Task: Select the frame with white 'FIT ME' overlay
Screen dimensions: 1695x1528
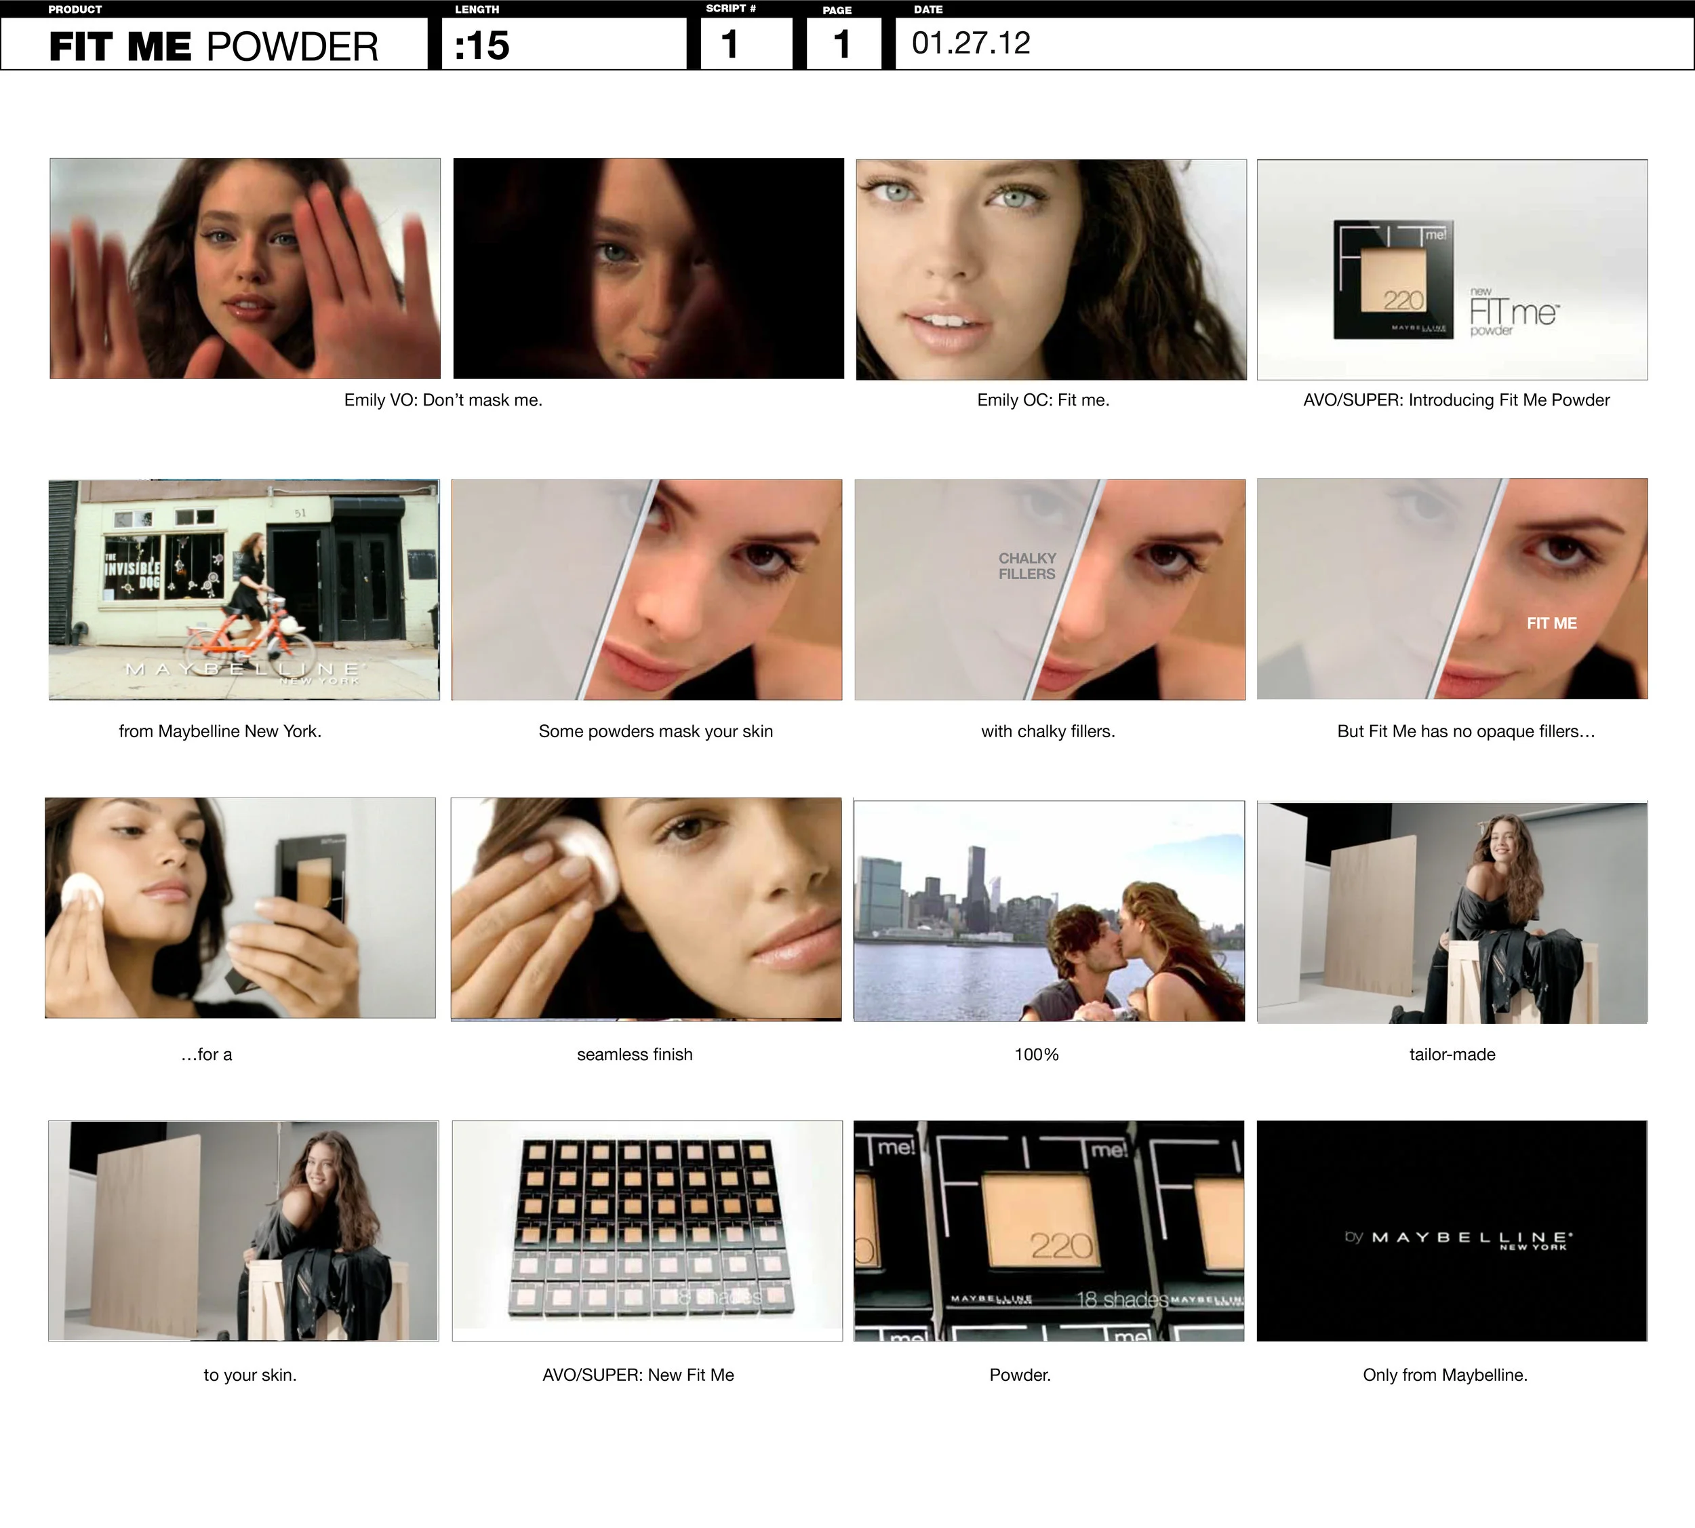Action: click(1452, 589)
